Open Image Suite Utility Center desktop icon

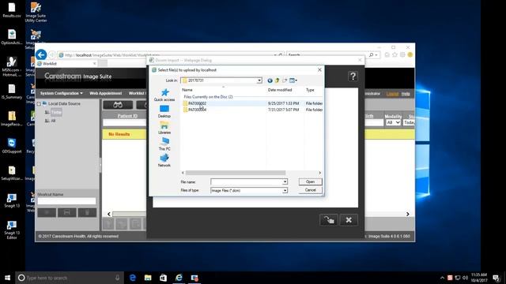[36, 12]
